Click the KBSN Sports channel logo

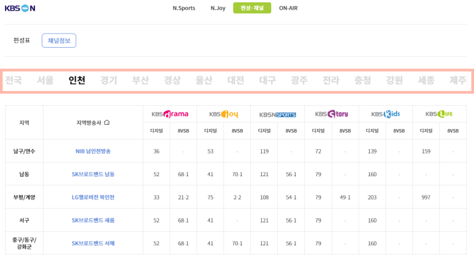click(x=278, y=114)
